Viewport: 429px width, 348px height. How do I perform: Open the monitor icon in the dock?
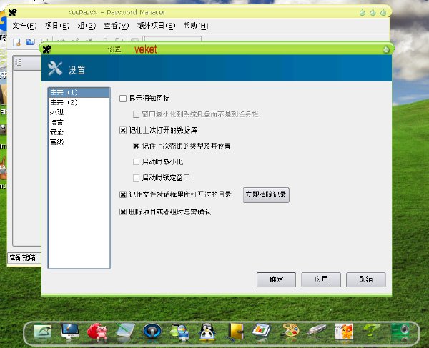point(70,331)
